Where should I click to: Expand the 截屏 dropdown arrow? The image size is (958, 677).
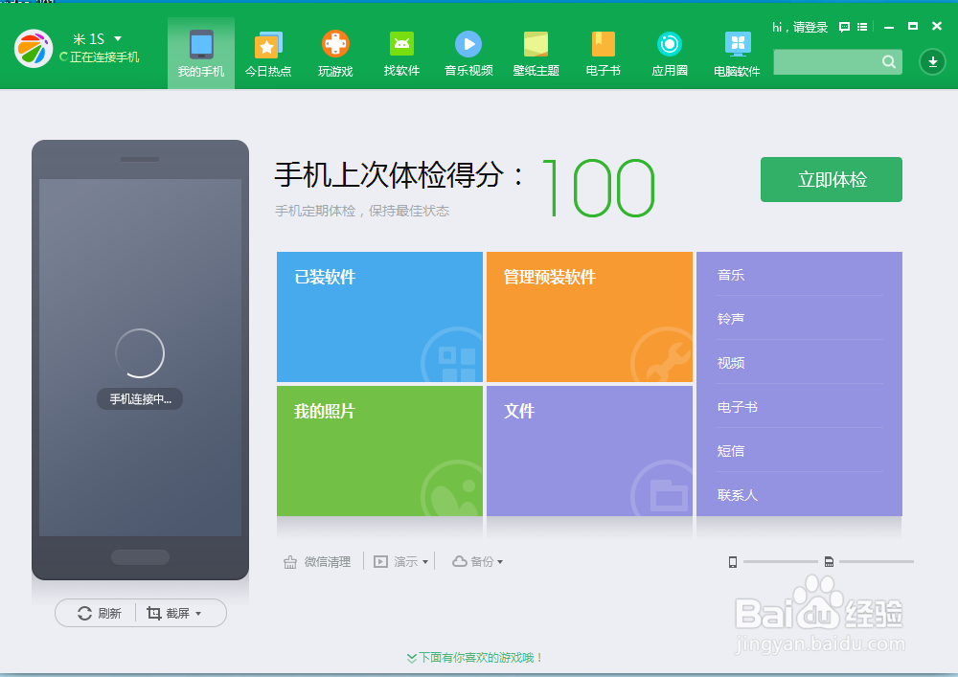(198, 614)
